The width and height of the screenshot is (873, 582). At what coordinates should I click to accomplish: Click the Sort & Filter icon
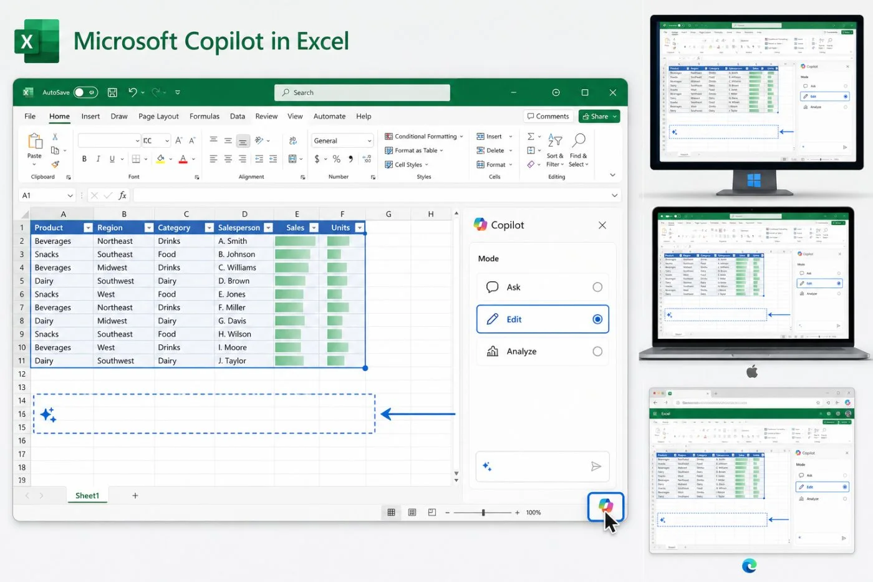(555, 141)
